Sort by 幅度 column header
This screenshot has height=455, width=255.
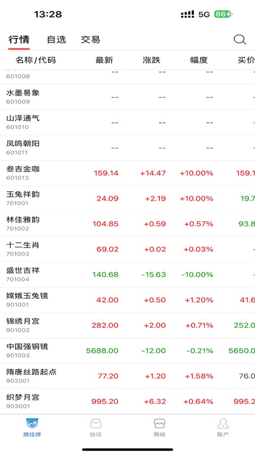click(x=199, y=60)
